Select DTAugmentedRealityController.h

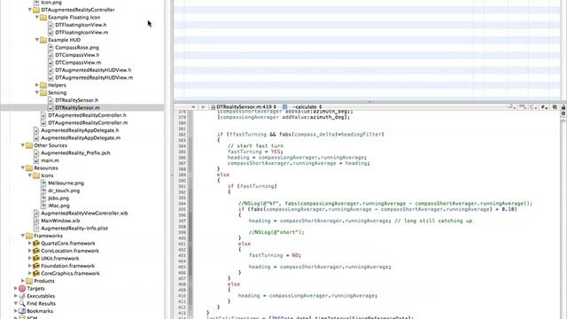(x=87, y=115)
